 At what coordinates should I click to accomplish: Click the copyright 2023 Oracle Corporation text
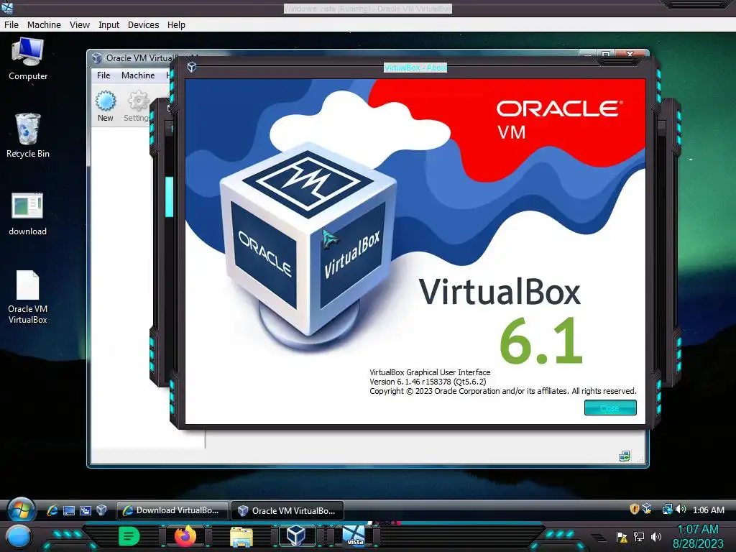502,391
